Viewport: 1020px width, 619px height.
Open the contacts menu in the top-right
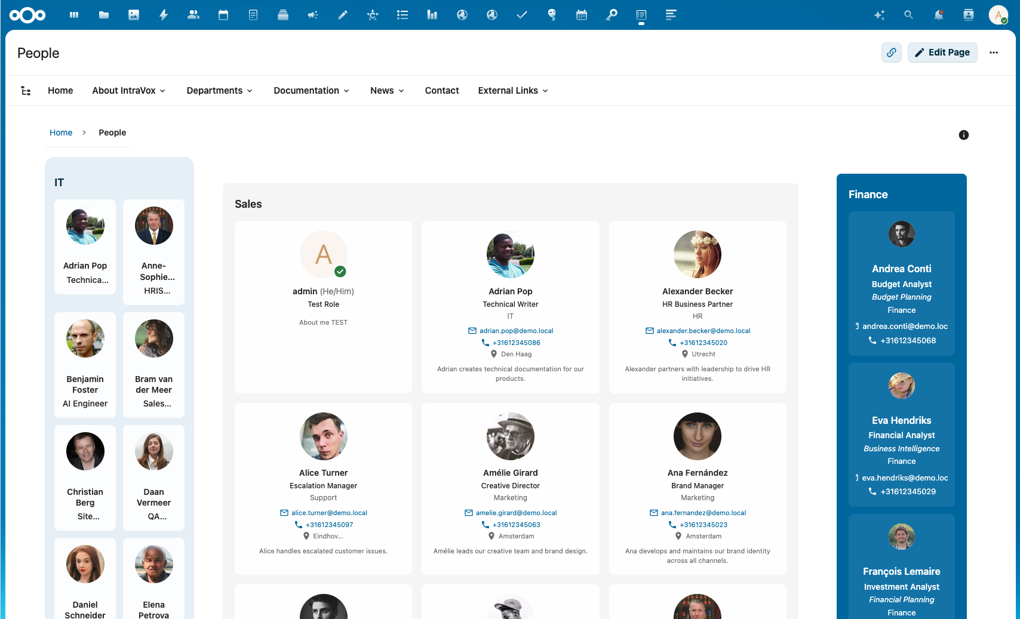click(x=968, y=15)
